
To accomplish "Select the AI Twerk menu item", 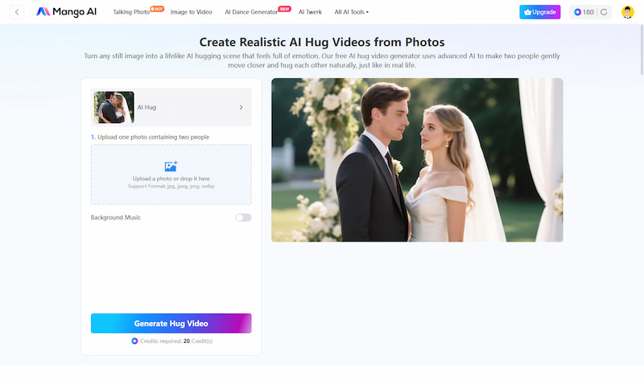I will (x=311, y=12).
